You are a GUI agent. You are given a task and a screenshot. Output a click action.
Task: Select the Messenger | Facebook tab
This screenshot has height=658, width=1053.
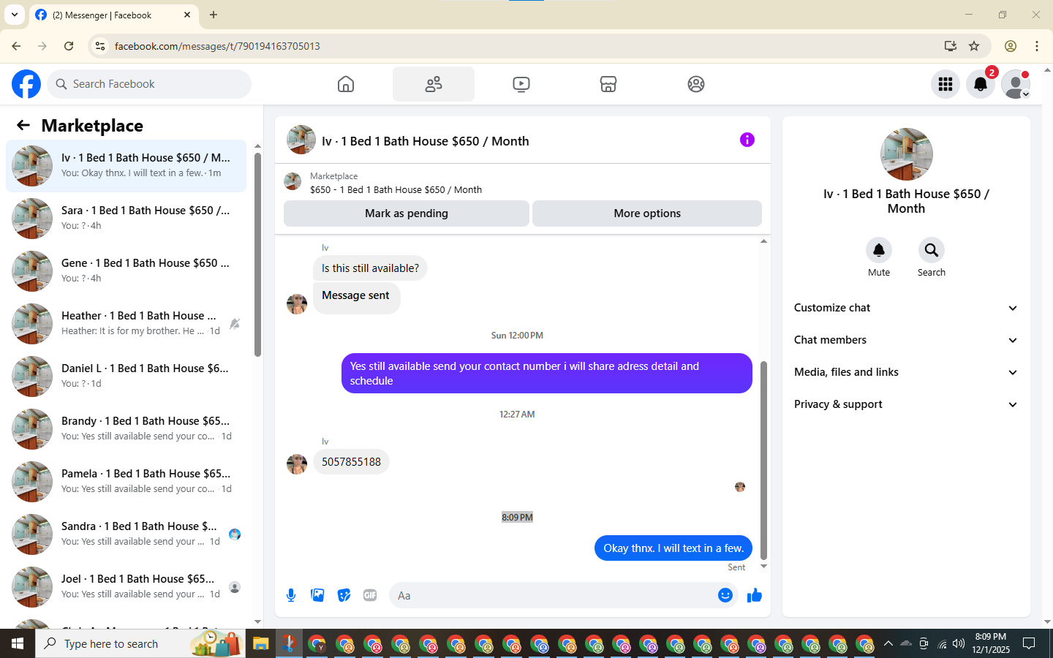coord(113,15)
